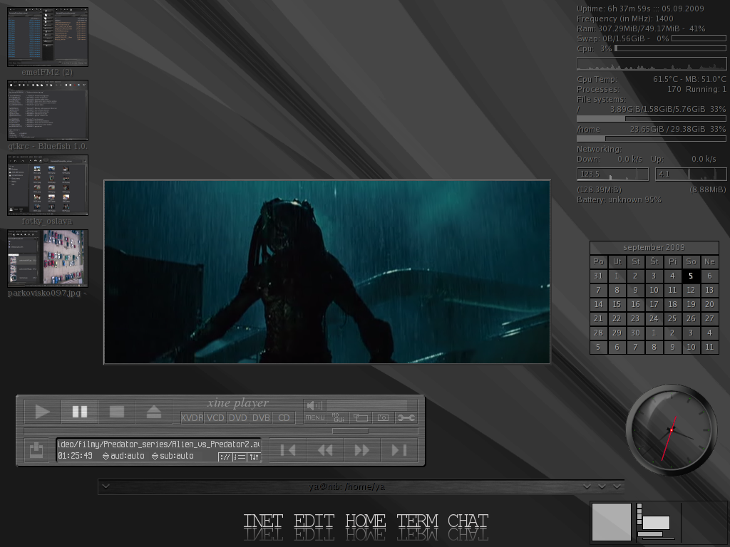730x547 pixels.
Task: Click left chevron on terminal title bar
Action: click(x=106, y=486)
